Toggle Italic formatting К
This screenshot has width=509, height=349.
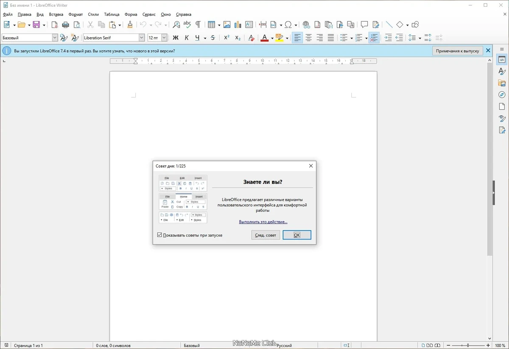pyautogui.click(x=187, y=38)
